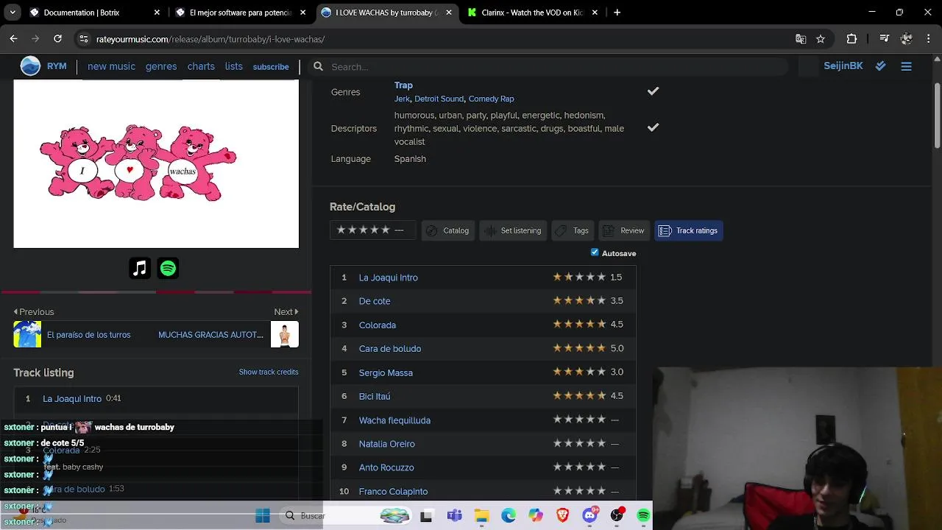Set album rating stars in Rate/Catalog

pyautogui.click(x=363, y=230)
